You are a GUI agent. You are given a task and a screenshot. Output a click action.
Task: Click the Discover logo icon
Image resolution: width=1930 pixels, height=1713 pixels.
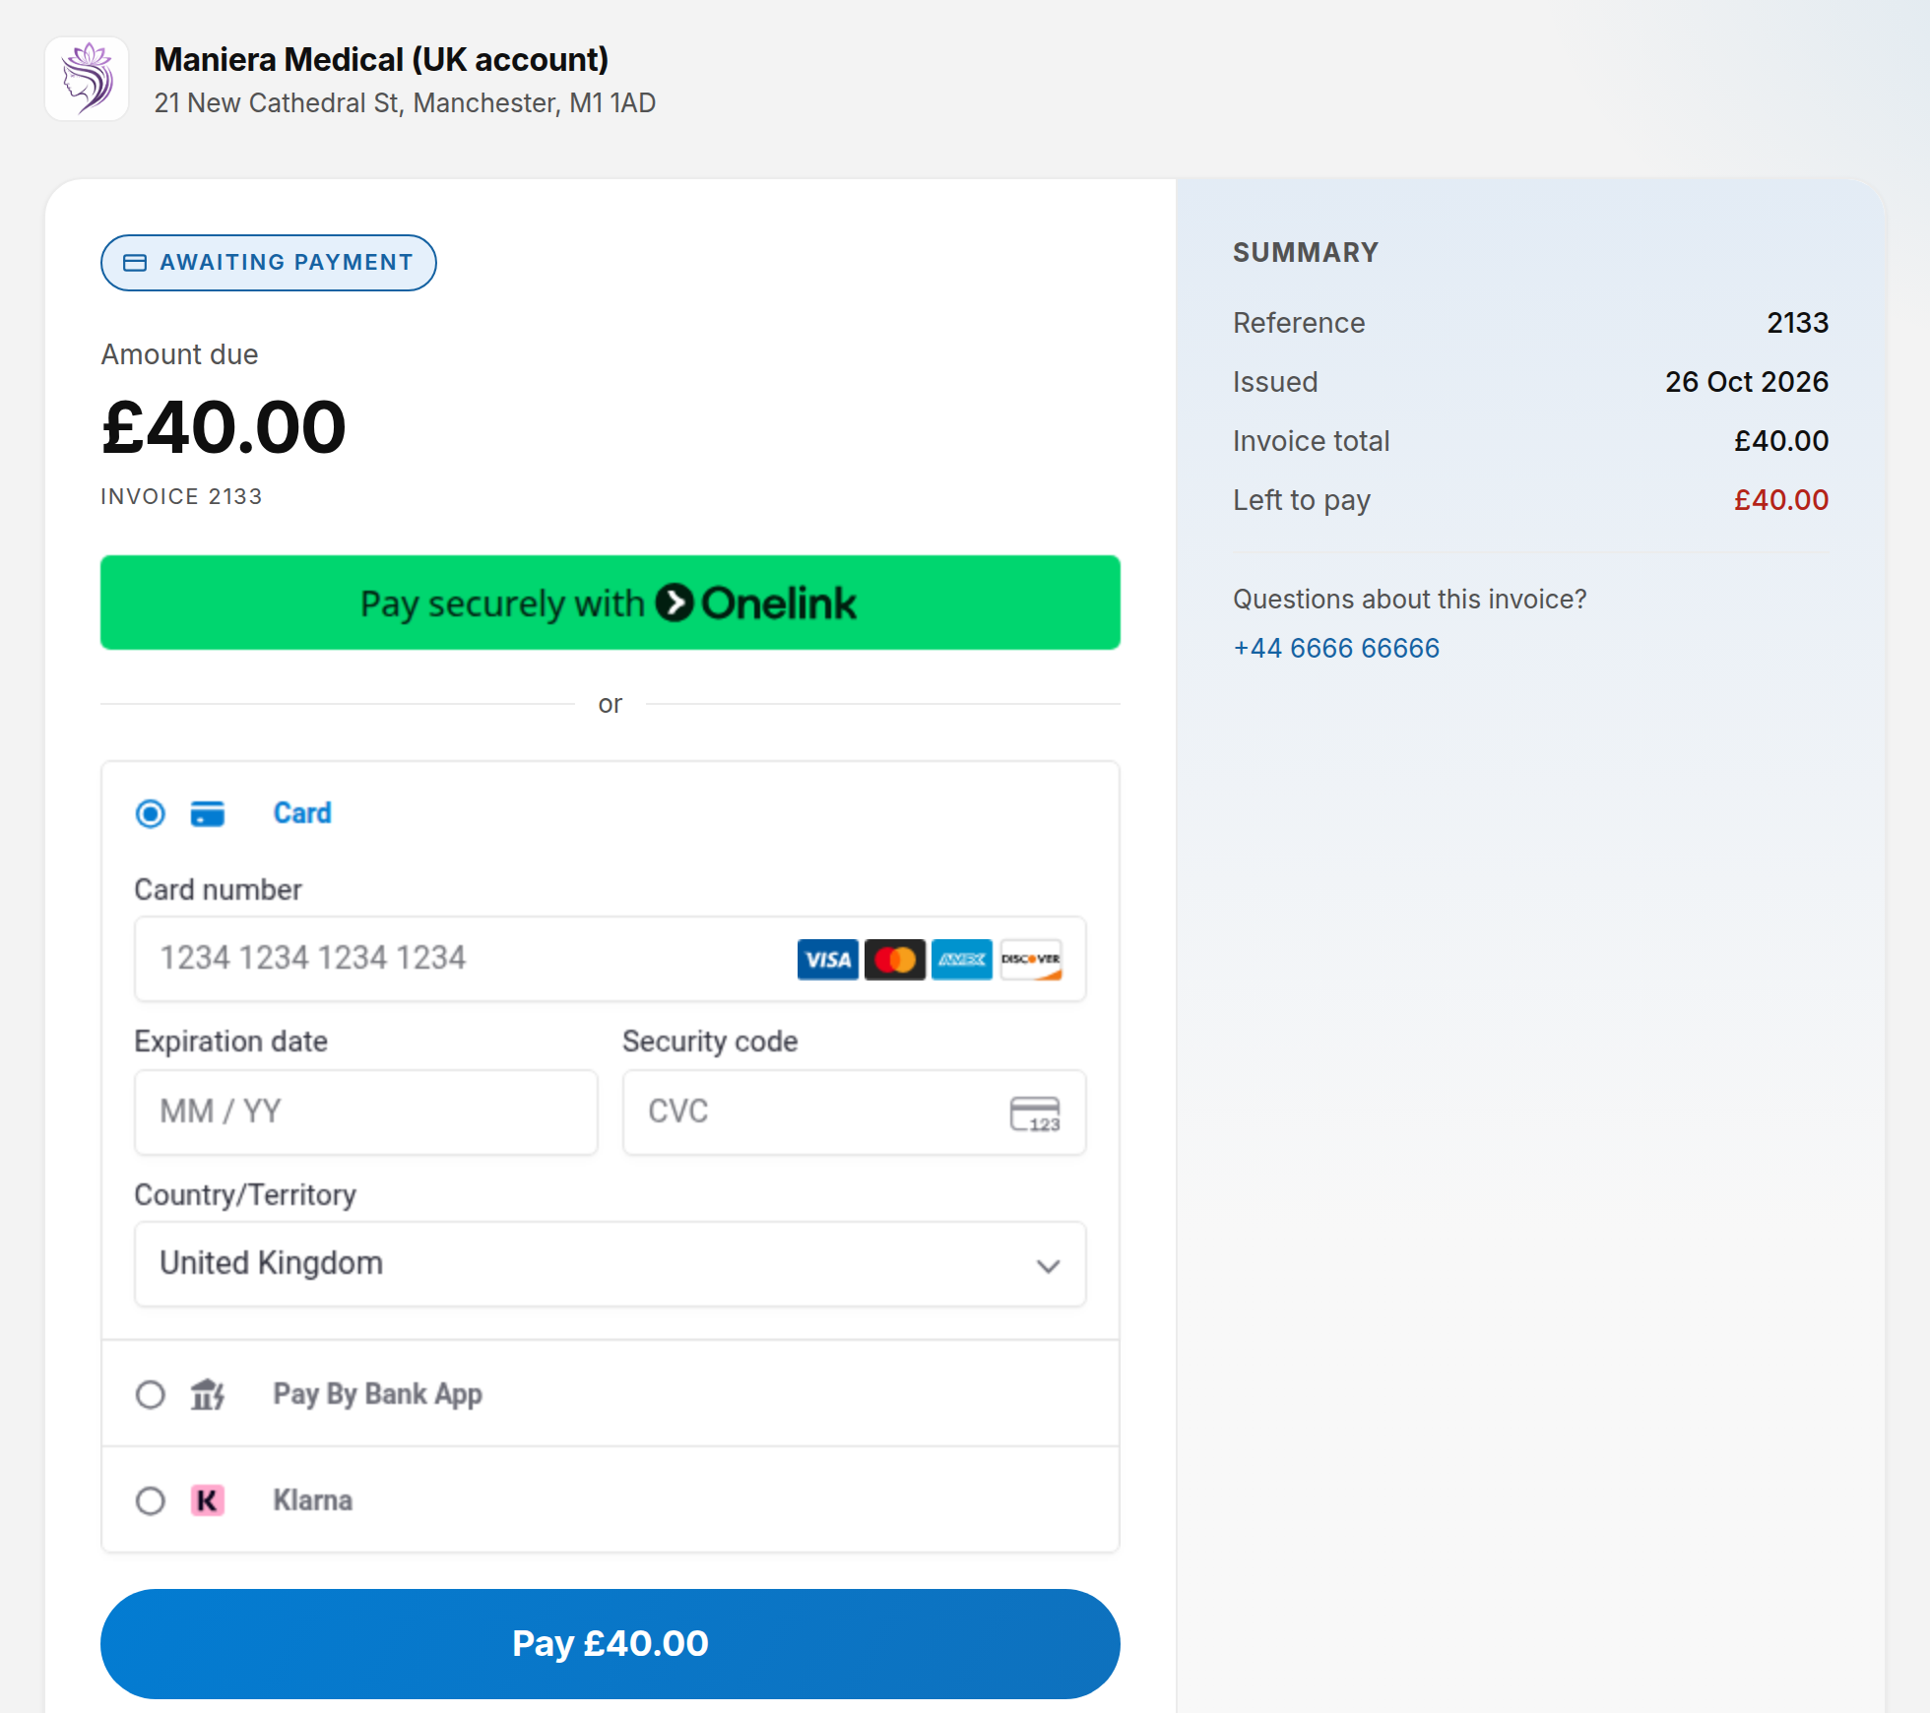point(1031,960)
